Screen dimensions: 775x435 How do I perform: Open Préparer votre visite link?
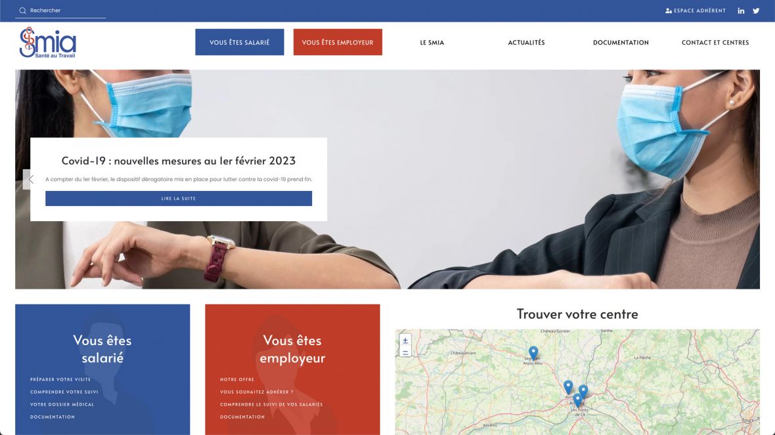60,379
